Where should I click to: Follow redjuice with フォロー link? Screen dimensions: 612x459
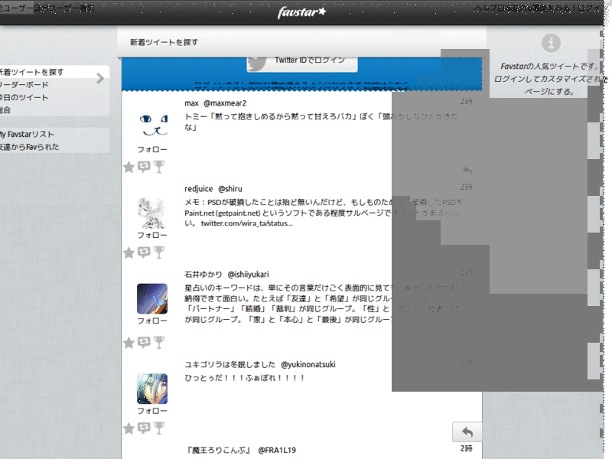tap(152, 235)
